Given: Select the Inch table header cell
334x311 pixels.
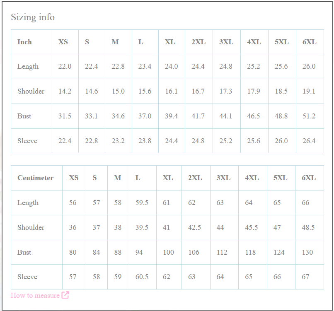Looking at the screenshot, I should tap(24, 42).
